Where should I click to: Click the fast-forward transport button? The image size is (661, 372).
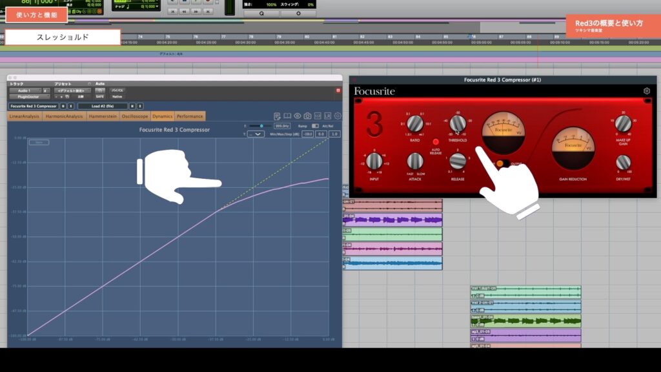point(196,12)
